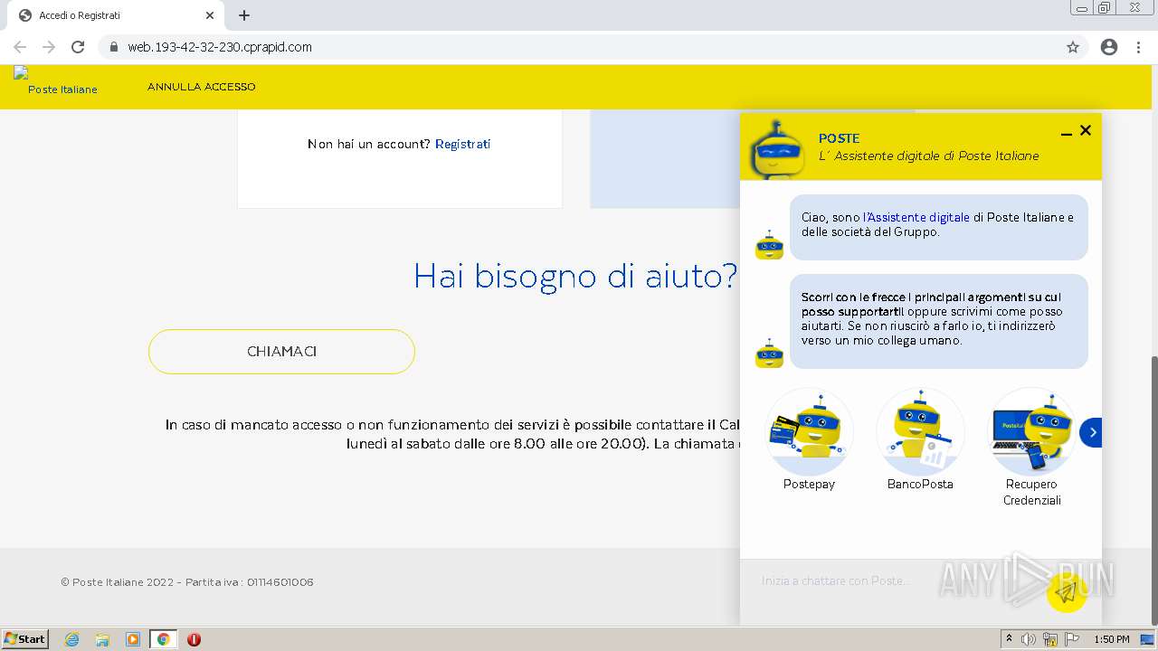Click the Show desktop taskbar button
Screen dimensions: 1158x651
coord(1148,639)
